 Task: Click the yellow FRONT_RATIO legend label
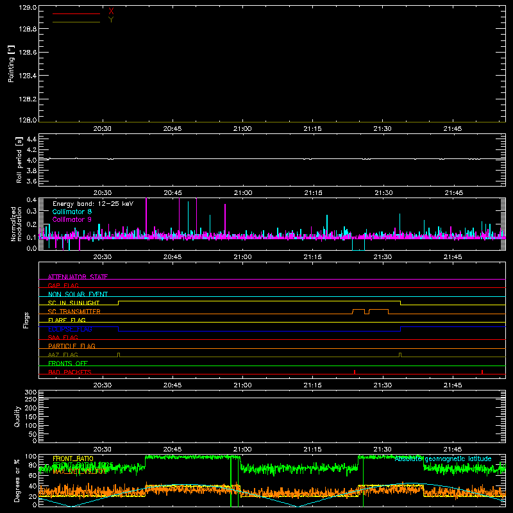pos(73,458)
